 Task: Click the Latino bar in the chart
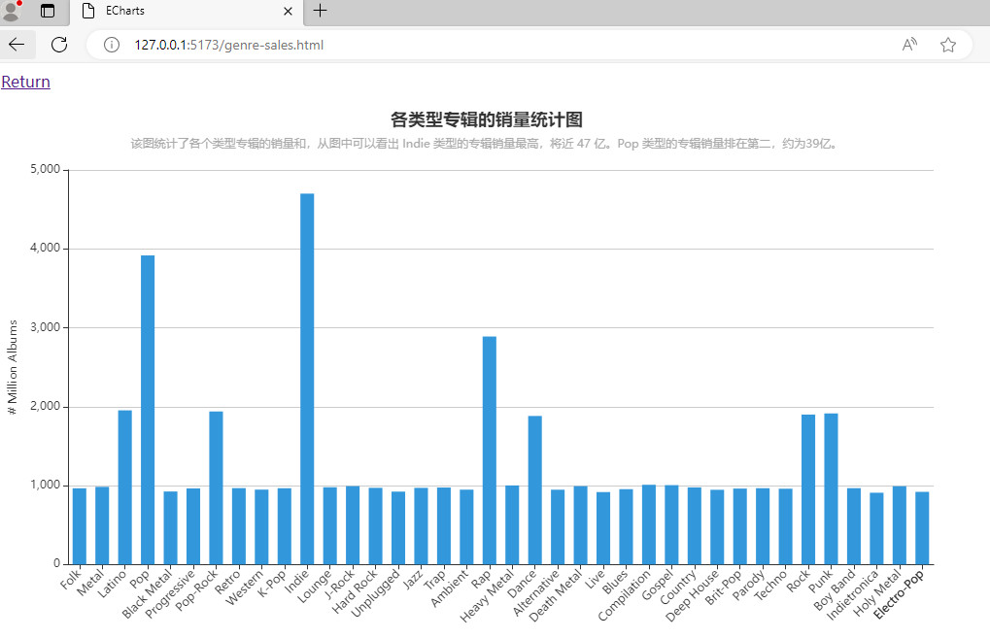[x=125, y=487]
